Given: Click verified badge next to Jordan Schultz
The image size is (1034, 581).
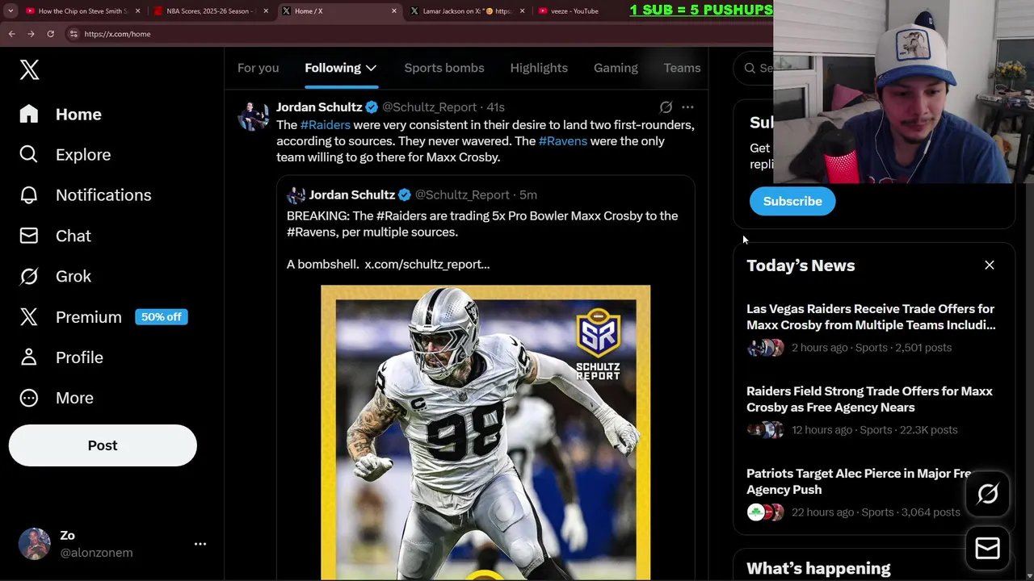Looking at the screenshot, I should [372, 107].
